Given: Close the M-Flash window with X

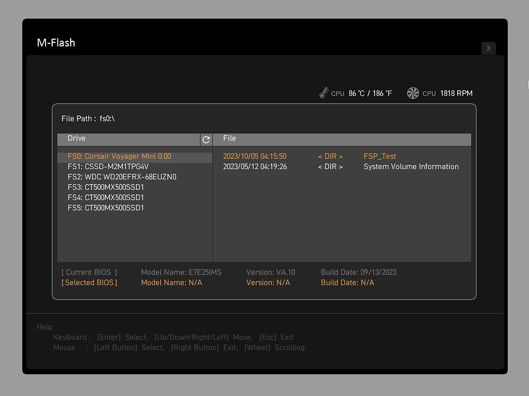Looking at the screenshot, I should point(488,48).
